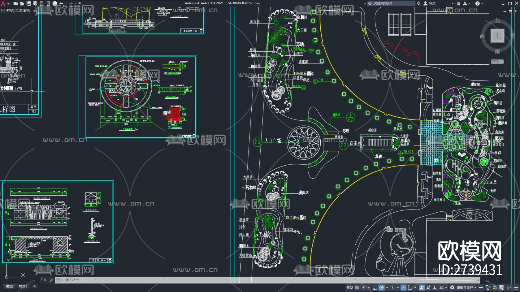Switch to the 模型 model tab
This screenshot has width=520, height=292.
10,287
